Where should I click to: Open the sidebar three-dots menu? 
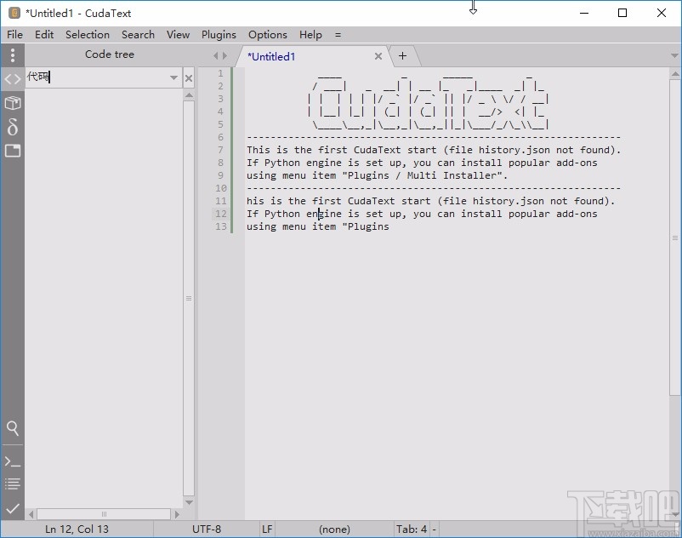click(x=13, y=54)
